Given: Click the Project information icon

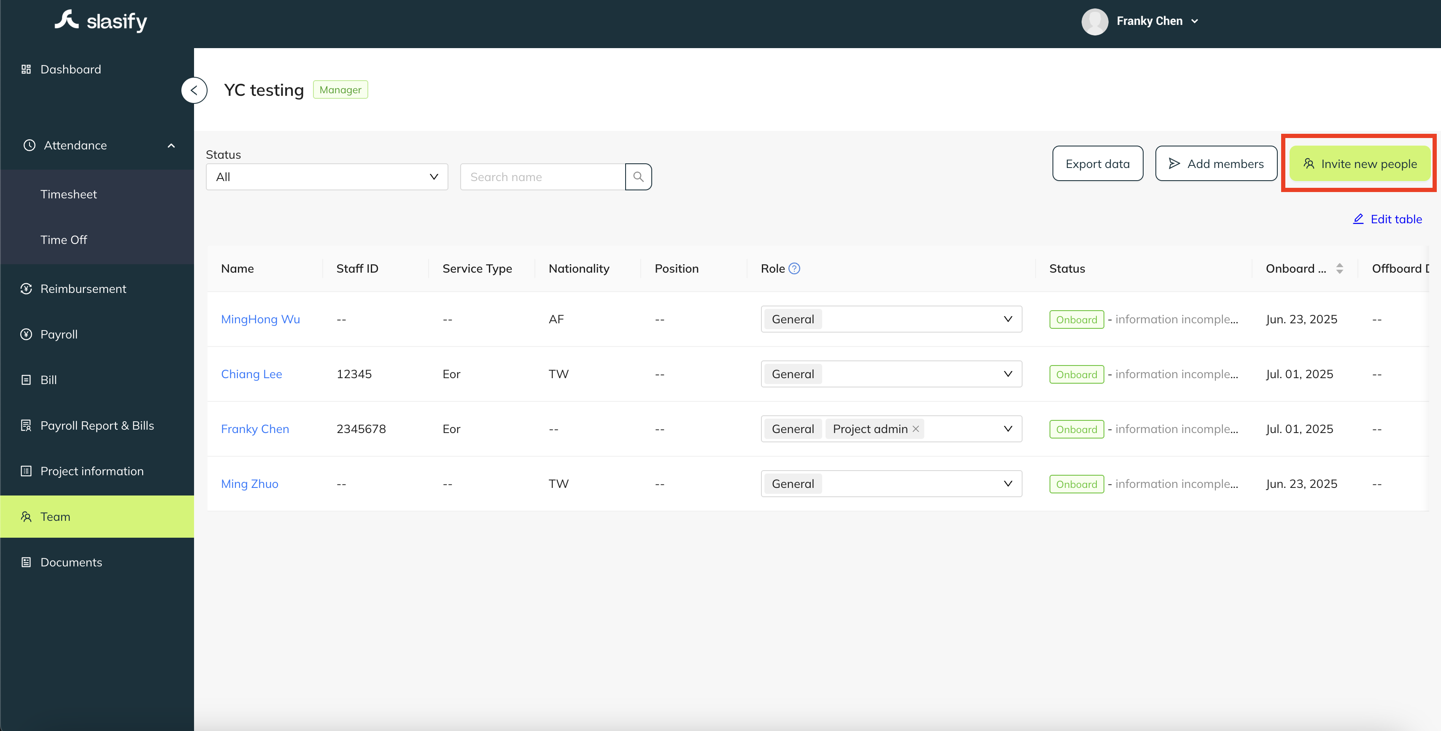Looking at the screenshot, I should click(26, 471).
